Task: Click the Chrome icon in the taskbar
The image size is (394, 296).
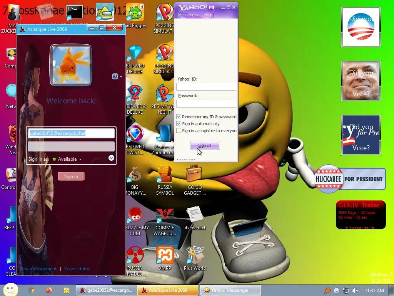Action: pos(31,290)
